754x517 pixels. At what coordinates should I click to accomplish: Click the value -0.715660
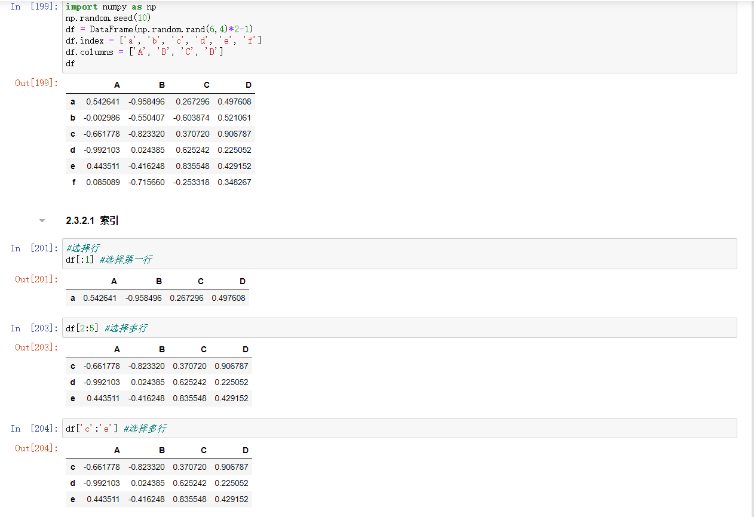[x=146, y=182]
